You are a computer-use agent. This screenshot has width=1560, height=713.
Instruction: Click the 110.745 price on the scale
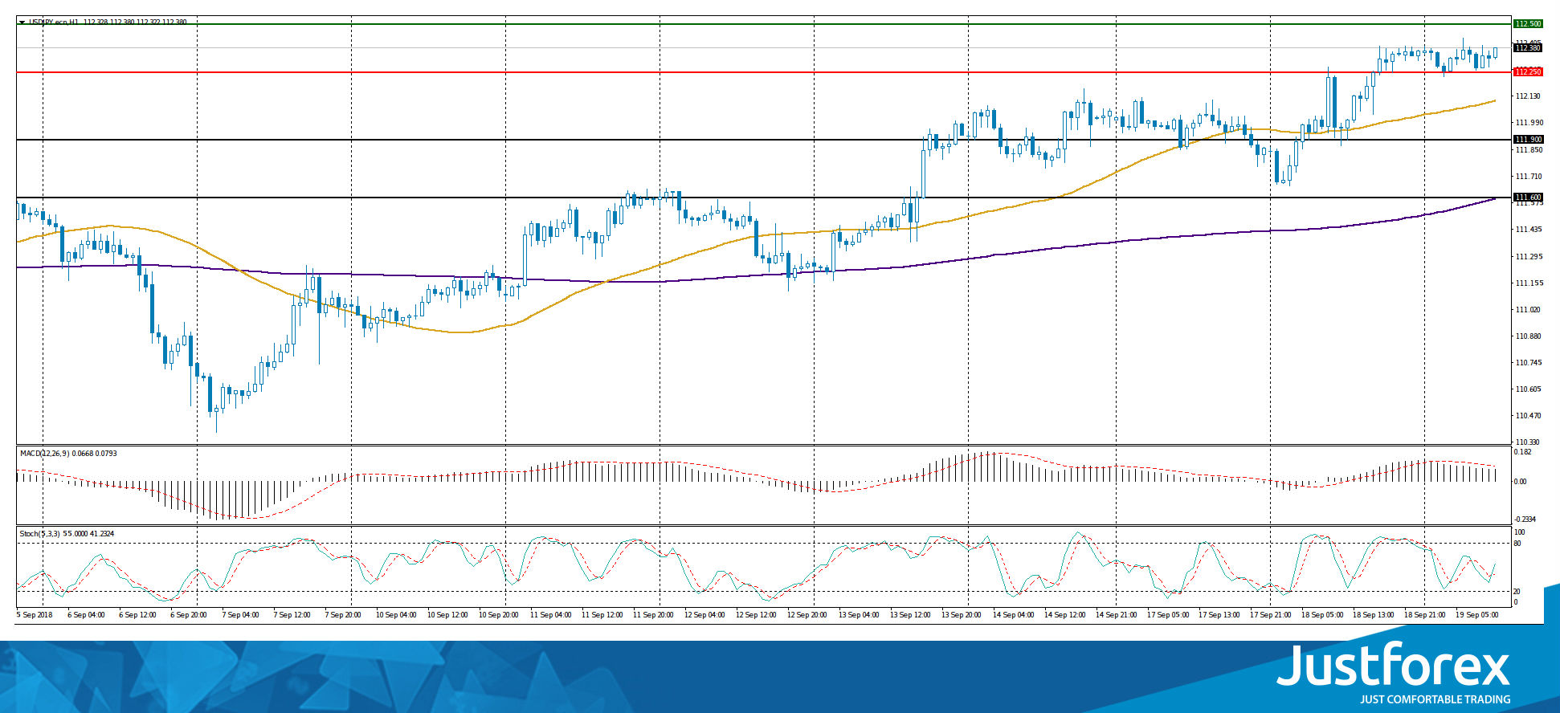coord(1528,363)
